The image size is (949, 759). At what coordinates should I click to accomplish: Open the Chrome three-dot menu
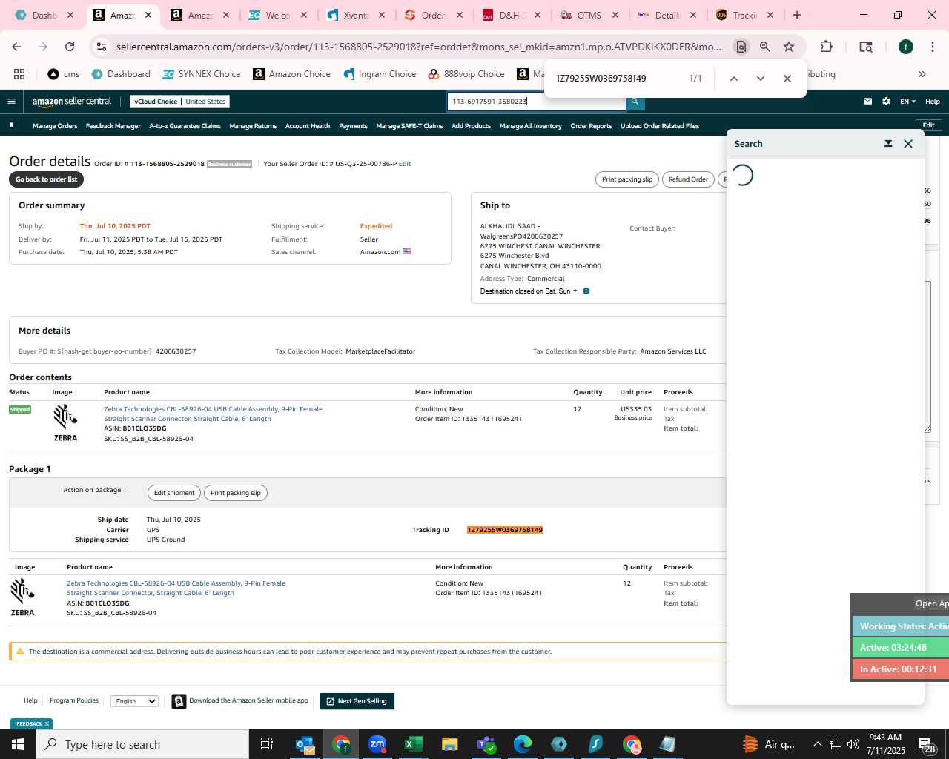(x=932, y=47)
